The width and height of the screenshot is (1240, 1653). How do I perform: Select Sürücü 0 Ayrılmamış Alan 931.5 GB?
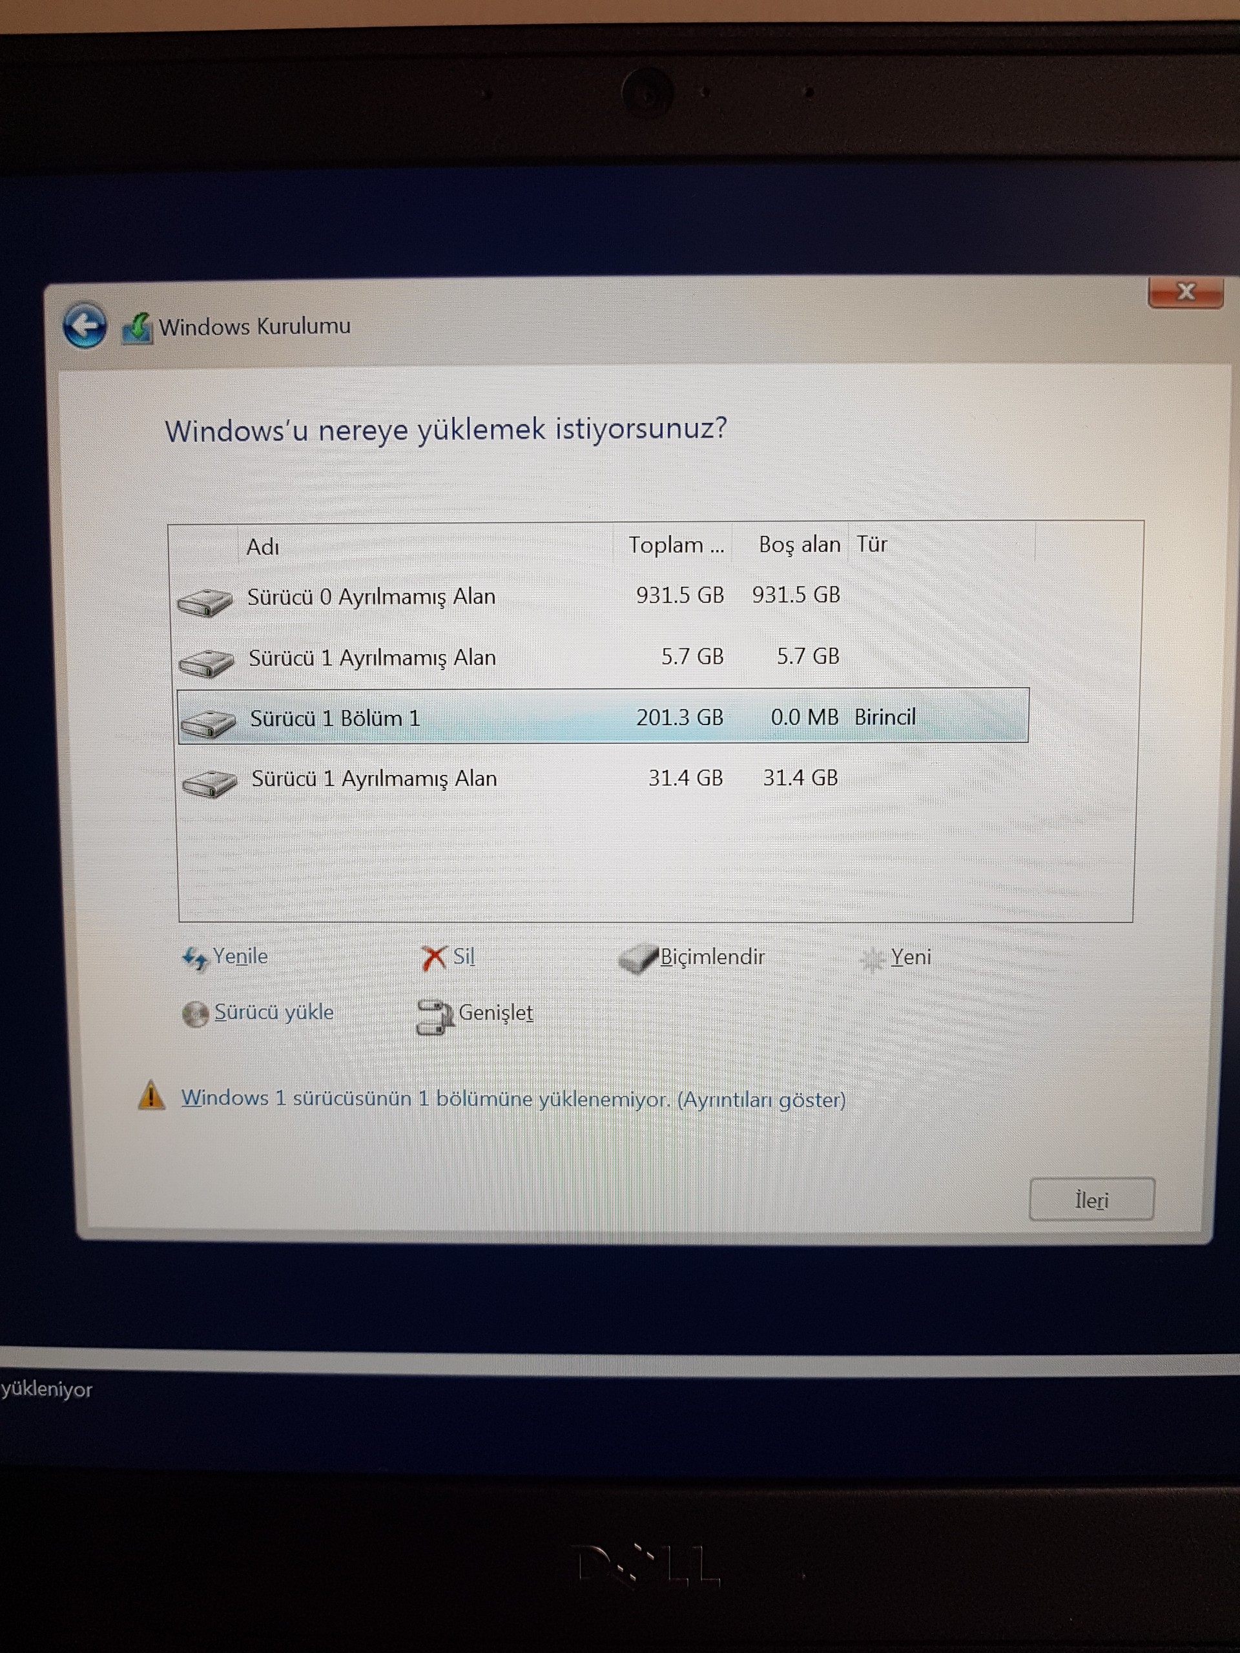tap(371, 597)
